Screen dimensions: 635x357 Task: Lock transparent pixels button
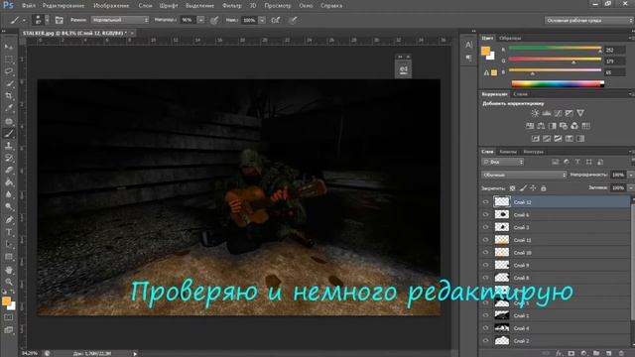(512, 188)
